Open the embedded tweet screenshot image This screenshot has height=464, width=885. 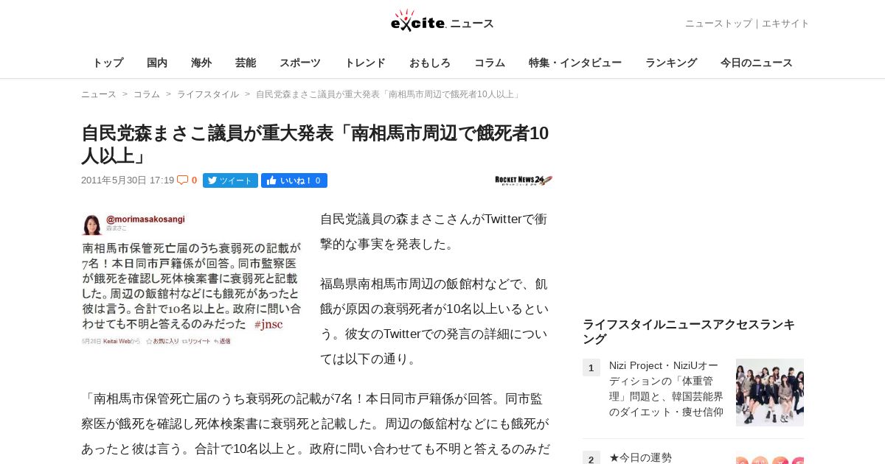[x=192, y=280]
